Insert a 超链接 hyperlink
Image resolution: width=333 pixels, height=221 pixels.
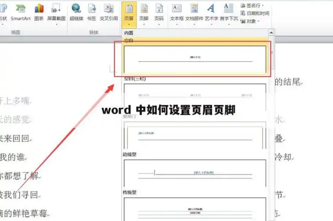tap(76, 13)
